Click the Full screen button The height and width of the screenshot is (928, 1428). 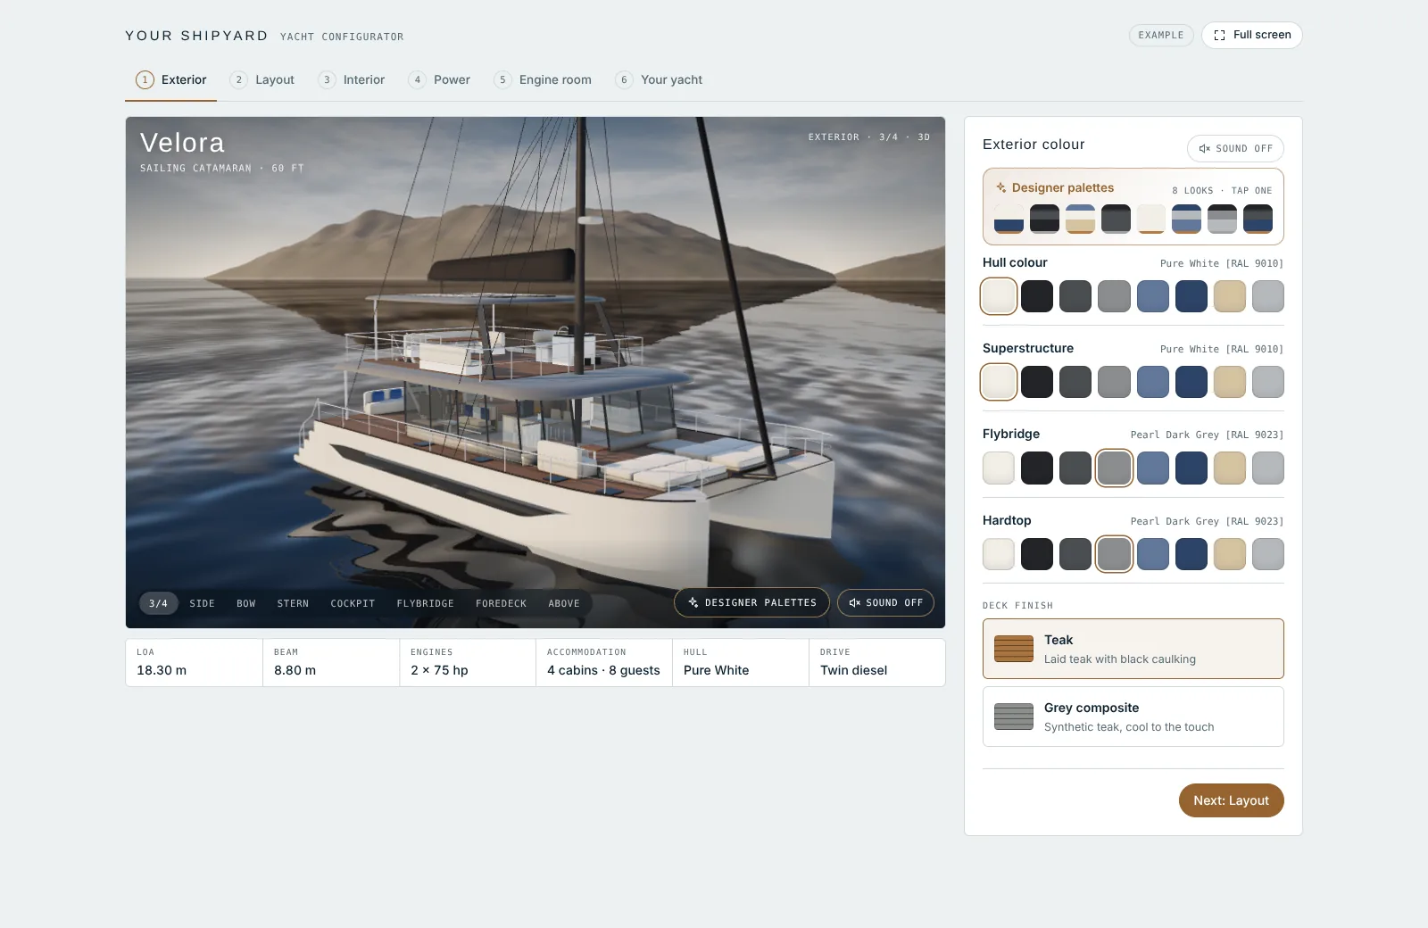1251,35
